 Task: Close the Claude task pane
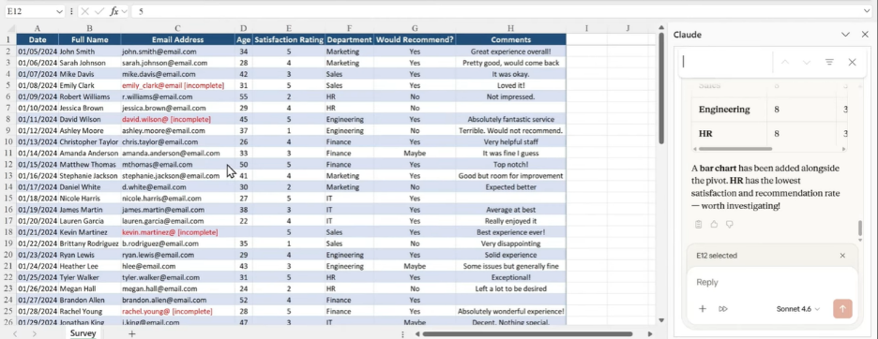coord(865,35)
